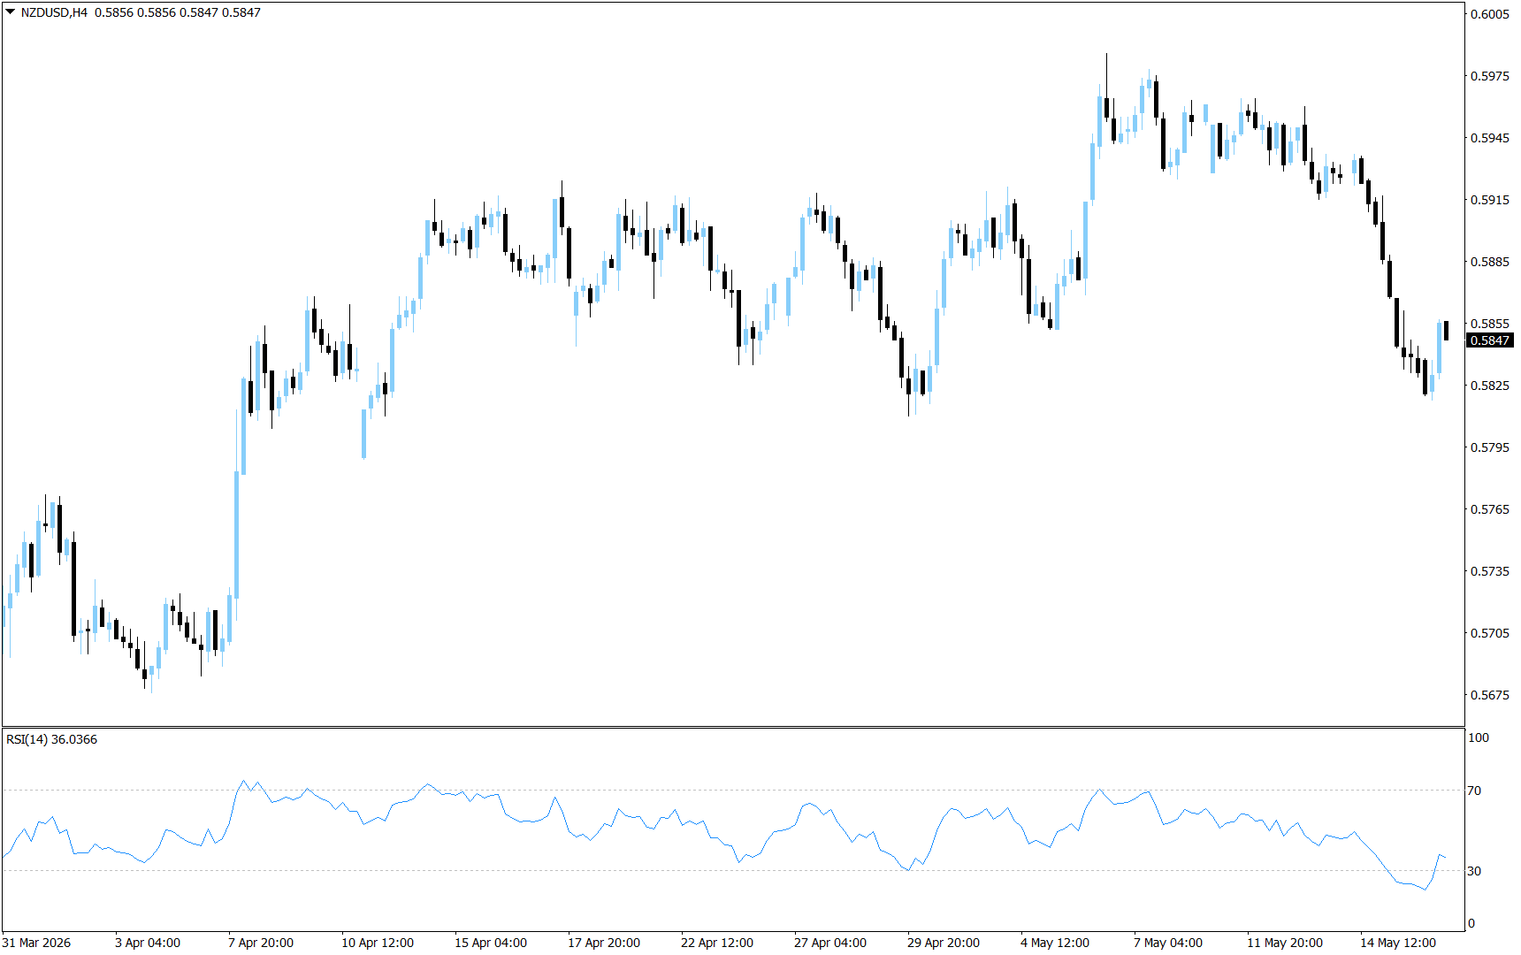Click the 15 Apr 04:00 time label

[x=491, y=943]
